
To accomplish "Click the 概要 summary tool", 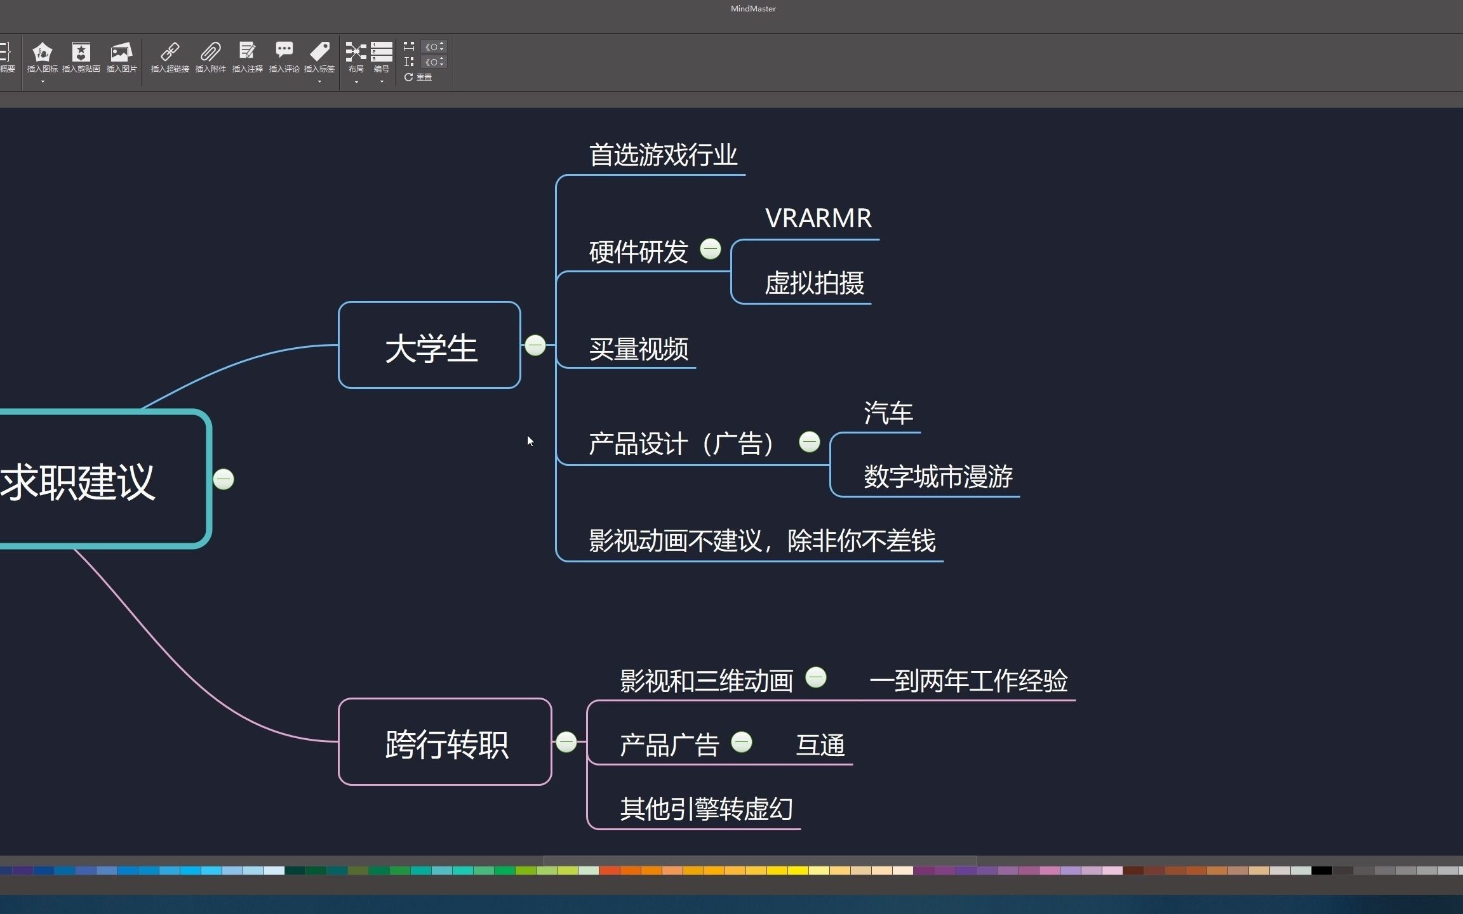I will tap(6, 57).
